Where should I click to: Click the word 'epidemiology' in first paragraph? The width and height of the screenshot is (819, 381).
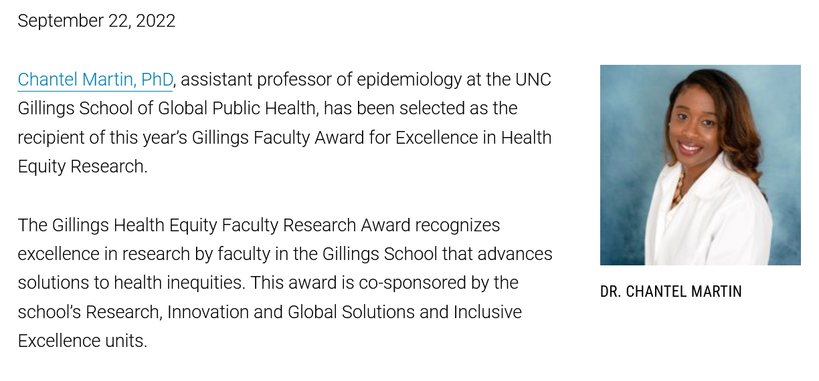coord(409,80)
